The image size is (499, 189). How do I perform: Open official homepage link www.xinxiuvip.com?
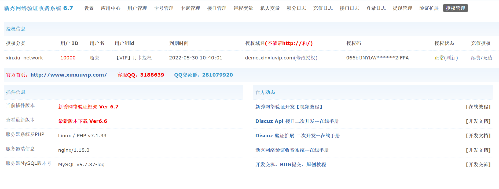(69, 75)
